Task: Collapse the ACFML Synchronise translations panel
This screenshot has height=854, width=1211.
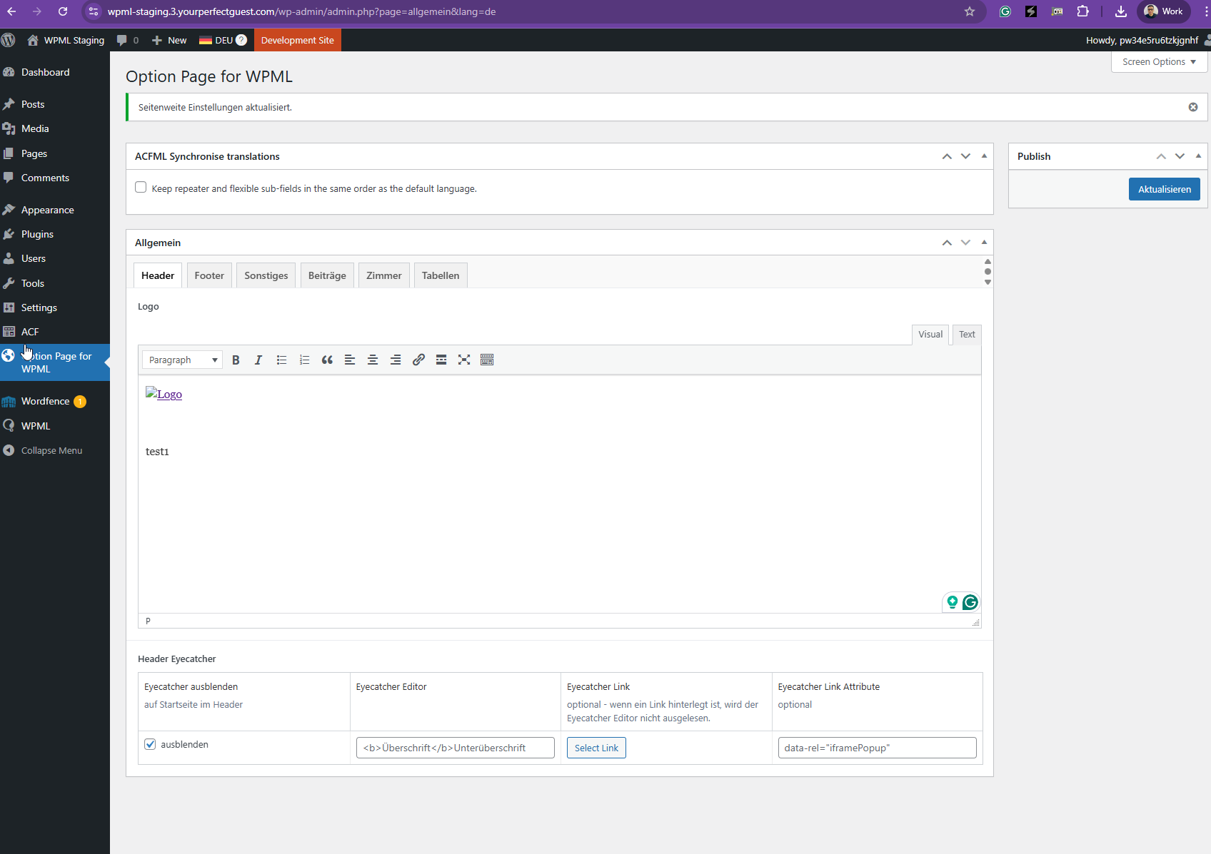Action: coord(984,156)
